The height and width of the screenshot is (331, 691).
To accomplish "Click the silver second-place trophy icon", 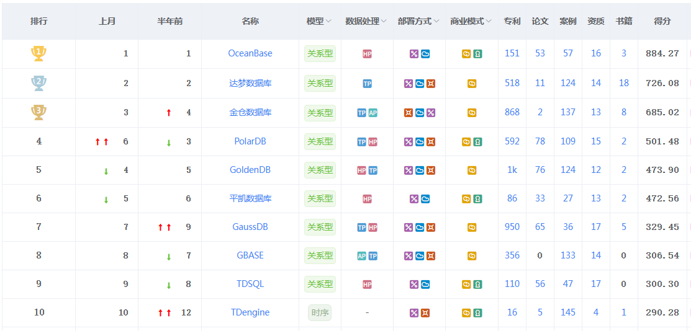I will pos(38,83).
